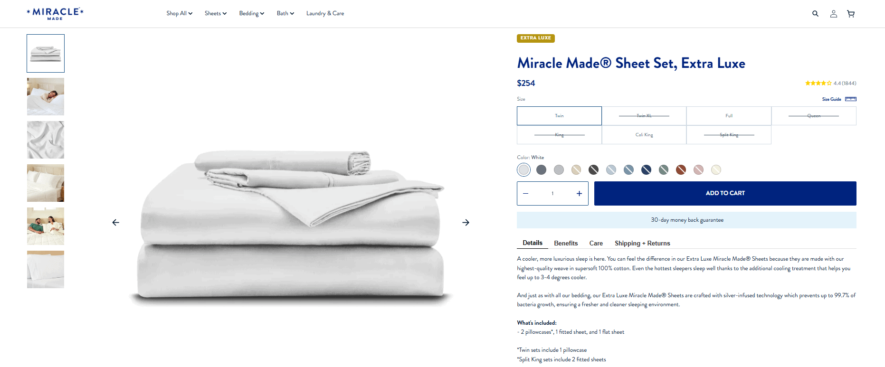Expand the Shop All dropdown

(179, 13)
